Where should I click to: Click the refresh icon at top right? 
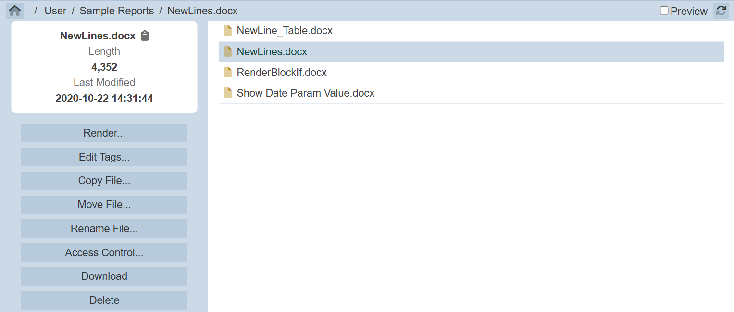pos(721,11)
